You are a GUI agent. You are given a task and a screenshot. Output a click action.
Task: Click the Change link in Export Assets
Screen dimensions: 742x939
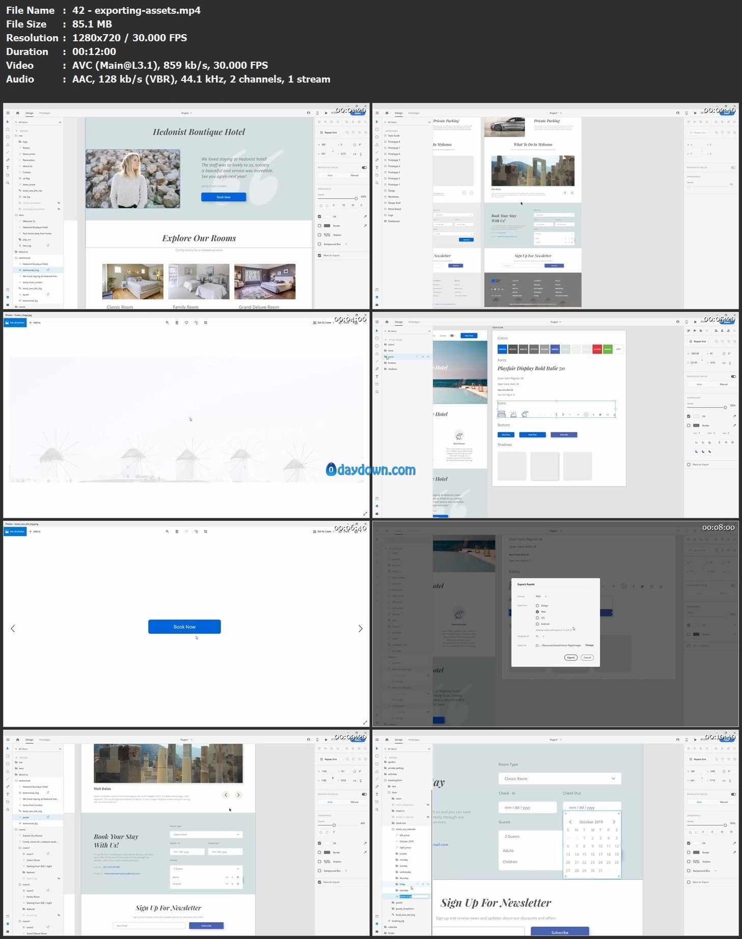(x=589, y=646)
